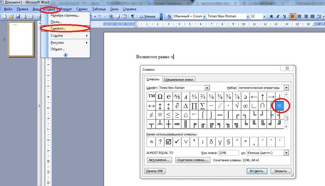The width and height of the screenshot is (325, 186).
Task: Click the Insert Hyperlink globe icon
Action: pyautogui.click(x=111, y=16)
